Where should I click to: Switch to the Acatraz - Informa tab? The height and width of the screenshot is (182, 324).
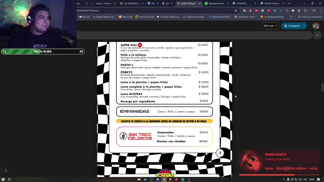[x=104, y=4]
